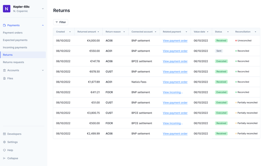Open Value date column dropdown arrow

point(207,32)
